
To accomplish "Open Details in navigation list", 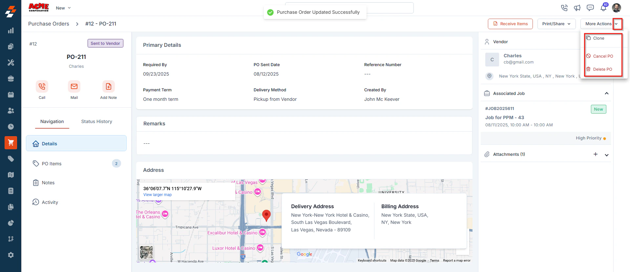I will click(x=76, y=143).
